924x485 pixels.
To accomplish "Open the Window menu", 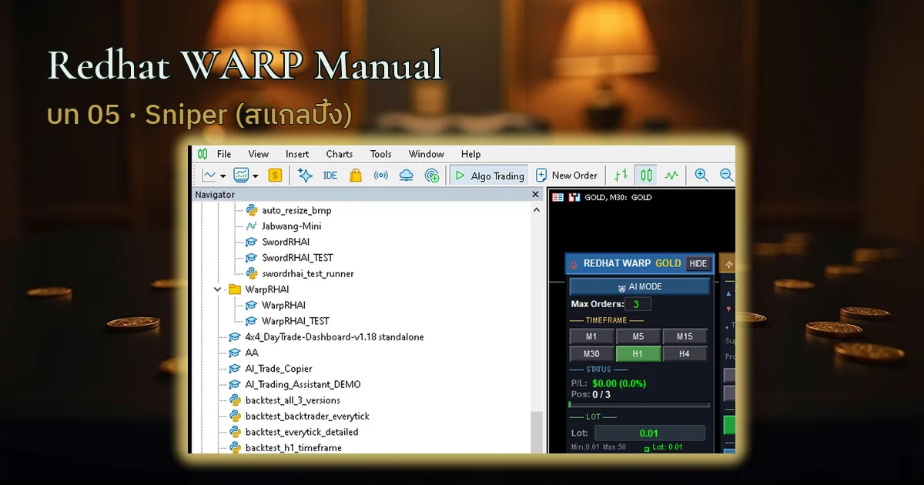I will click(x=427, y=154).
